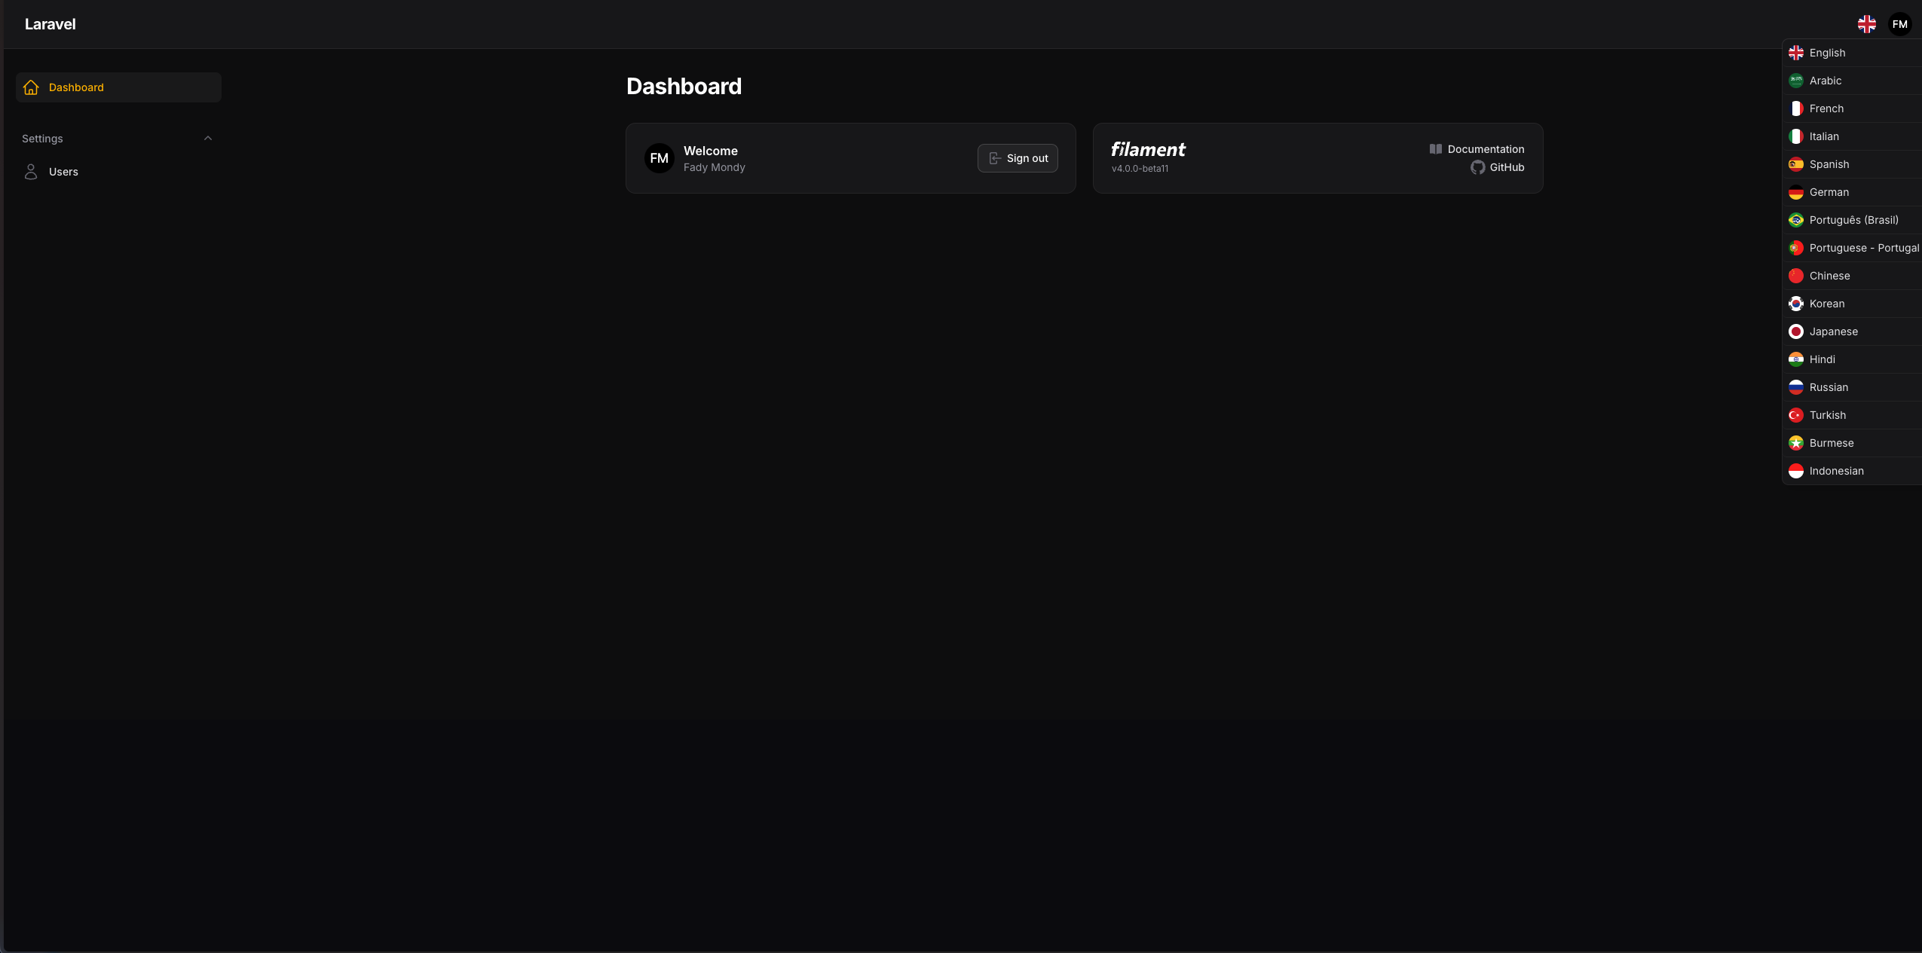Open the FM user avatar menu
This screenshot has width=1922, height=953.
pyautogui.click(x=1899, y=24)
